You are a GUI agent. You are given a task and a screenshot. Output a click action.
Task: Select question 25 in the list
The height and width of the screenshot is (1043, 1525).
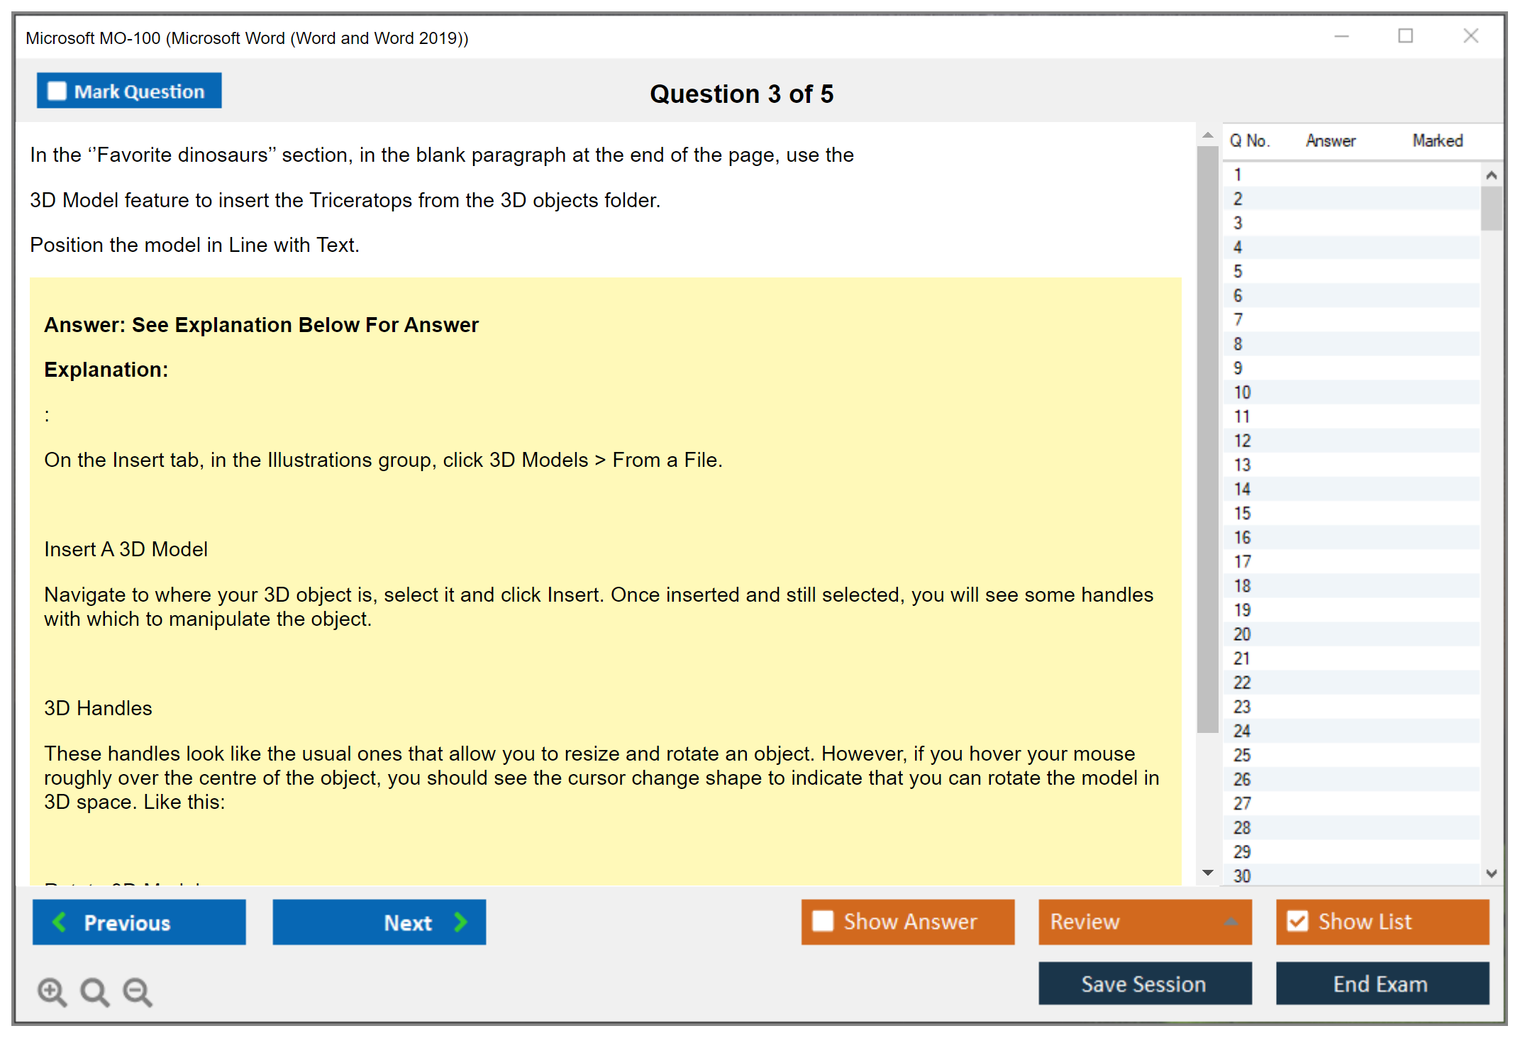click(1242, 755)
